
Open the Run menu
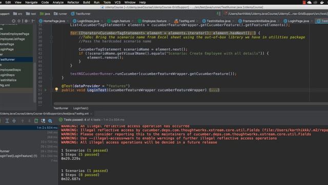[97, 2]
